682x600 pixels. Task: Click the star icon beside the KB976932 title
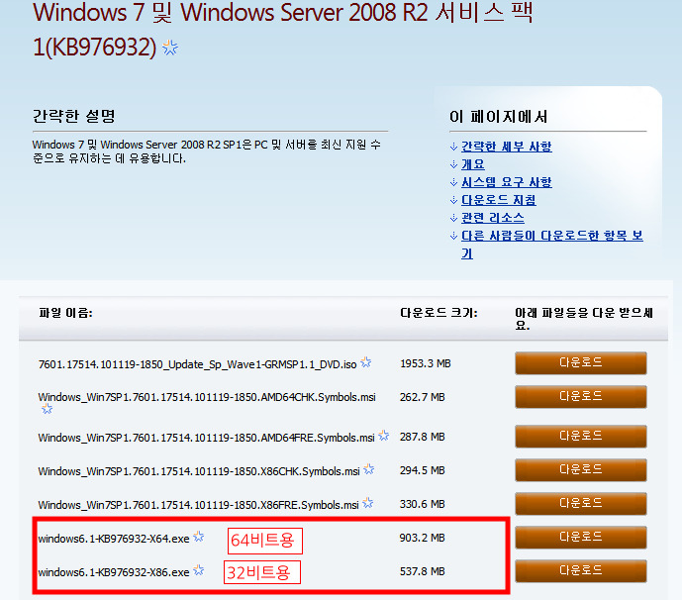coord(170,49)
